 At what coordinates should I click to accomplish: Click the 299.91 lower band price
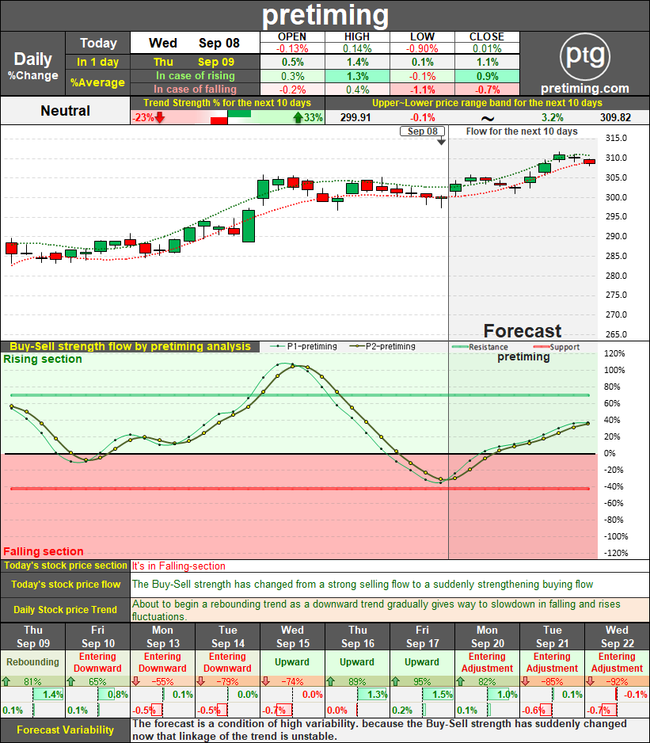point(355,117)
